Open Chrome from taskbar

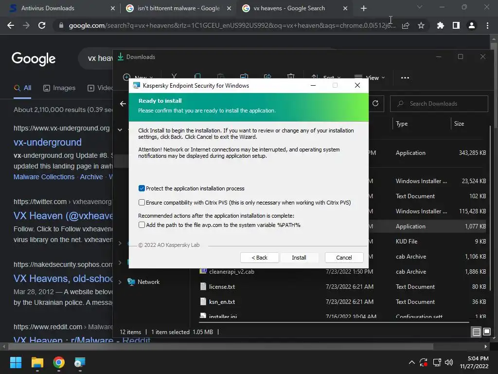point(59,362)
